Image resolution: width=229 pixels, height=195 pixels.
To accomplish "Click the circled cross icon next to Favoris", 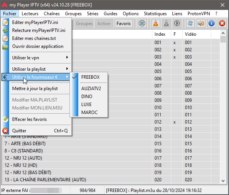I will click(x=142, y=24).
